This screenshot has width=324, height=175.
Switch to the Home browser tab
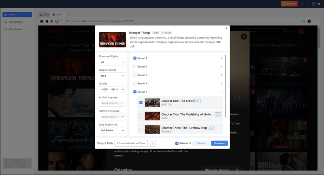coord(44,15)
